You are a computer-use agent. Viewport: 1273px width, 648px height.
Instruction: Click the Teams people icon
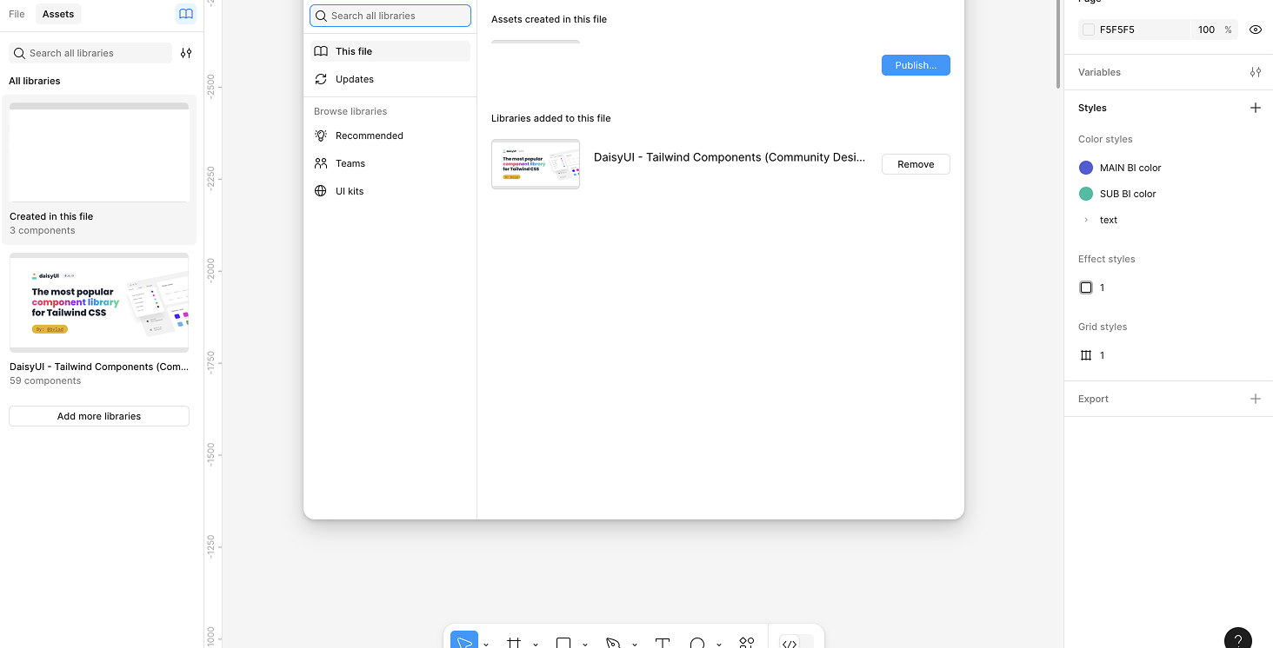pyautogui.click(x=321, y=163)
